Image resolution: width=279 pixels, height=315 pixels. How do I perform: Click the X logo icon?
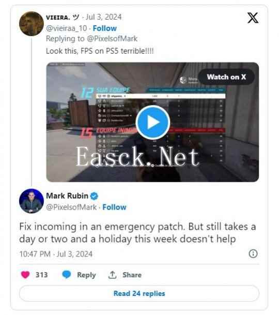[x=253, y=18]
